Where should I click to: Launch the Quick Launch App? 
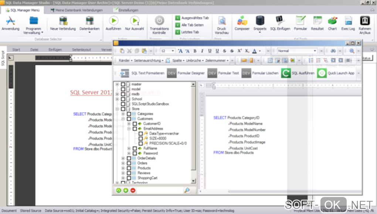[x=336, y=73]
